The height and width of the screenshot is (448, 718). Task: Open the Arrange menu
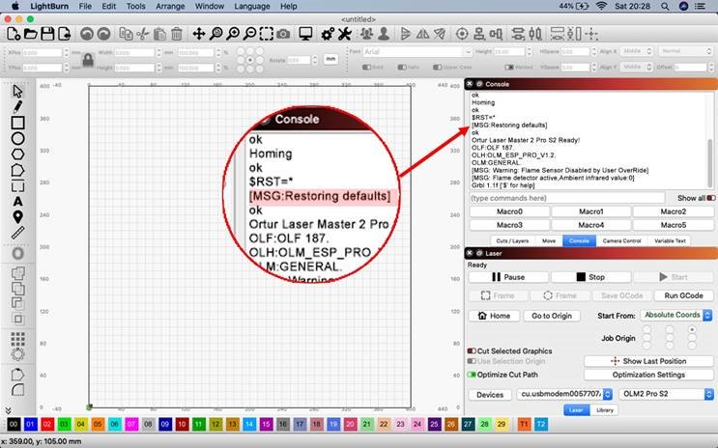170,7
